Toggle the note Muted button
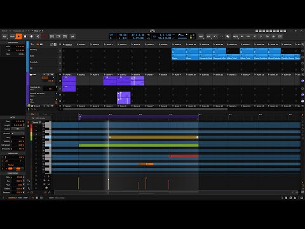This screenshot has width=305, height=229. pos(18,129)
